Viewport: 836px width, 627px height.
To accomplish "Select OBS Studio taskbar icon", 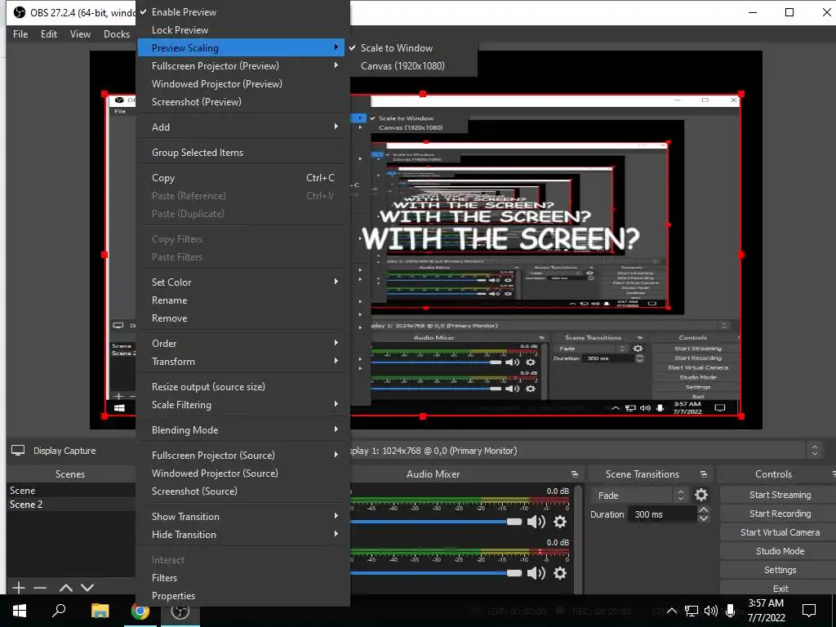I will (x=180, y=611).
